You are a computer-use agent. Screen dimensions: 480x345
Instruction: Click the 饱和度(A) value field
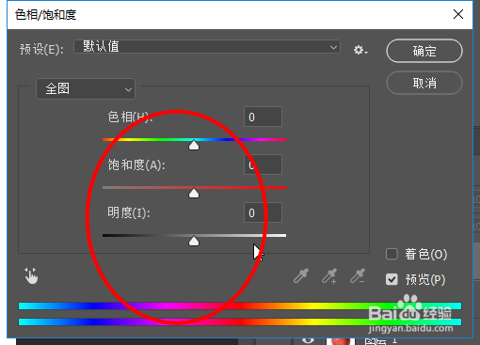click(263, 165)
